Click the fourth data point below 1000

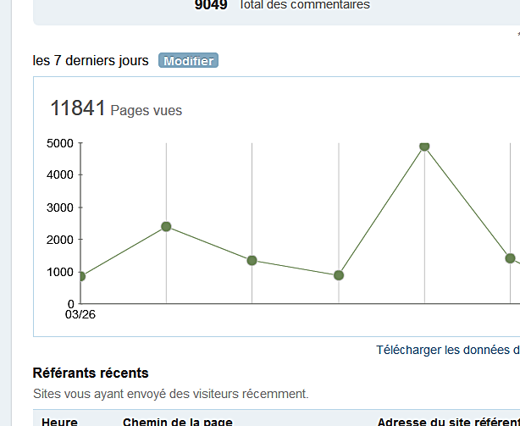[x=339, y=275]
